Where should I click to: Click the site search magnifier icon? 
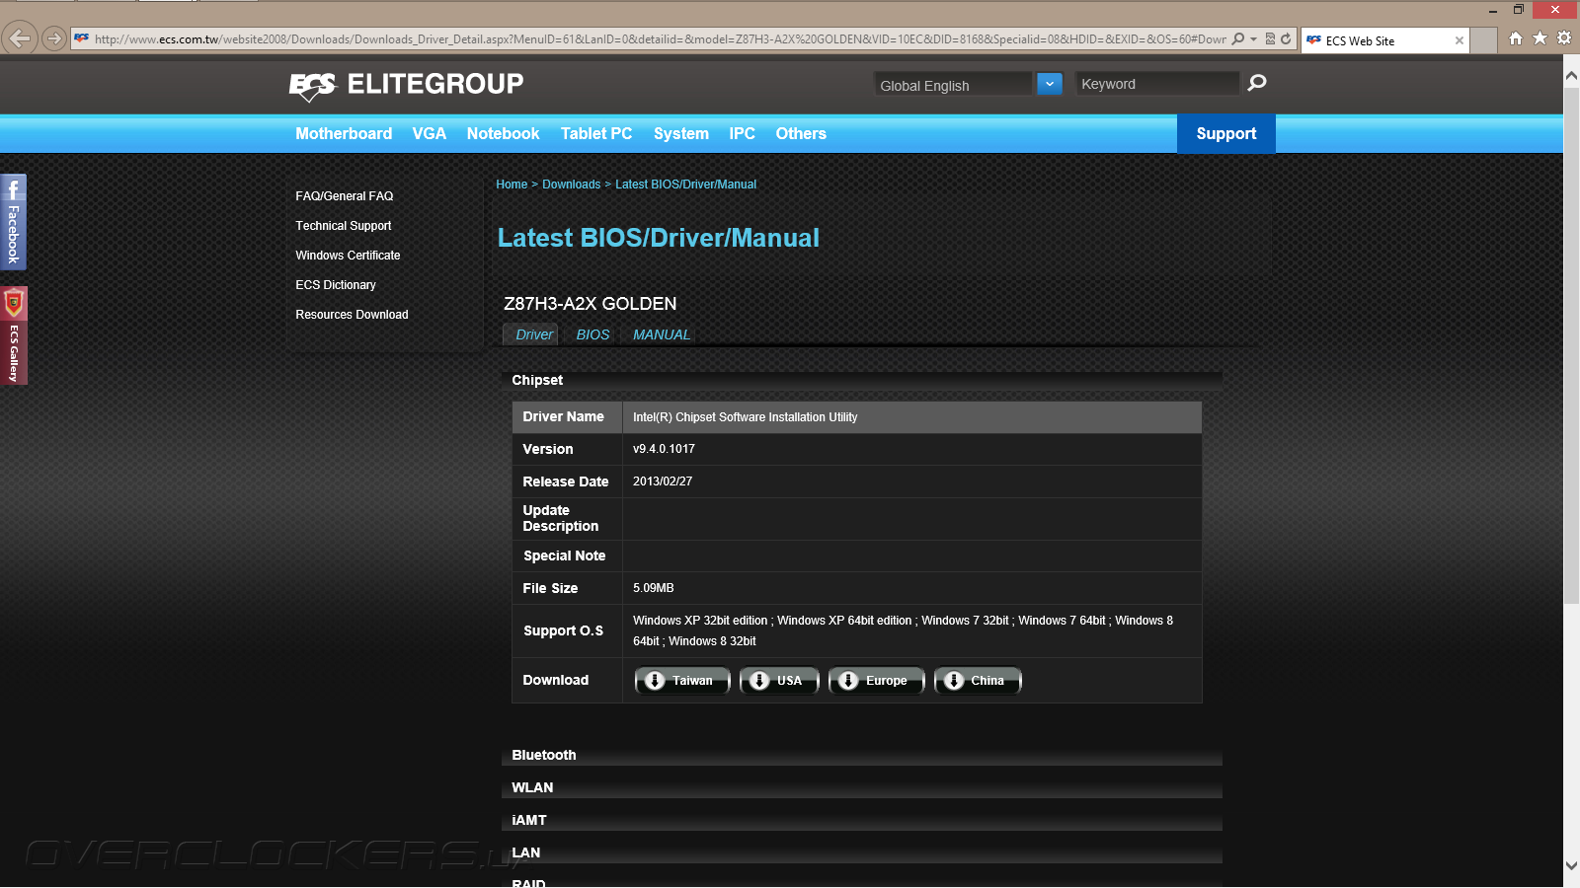1256,83
